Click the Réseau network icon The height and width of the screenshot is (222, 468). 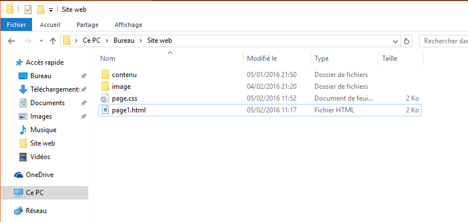tap(19, 211)
